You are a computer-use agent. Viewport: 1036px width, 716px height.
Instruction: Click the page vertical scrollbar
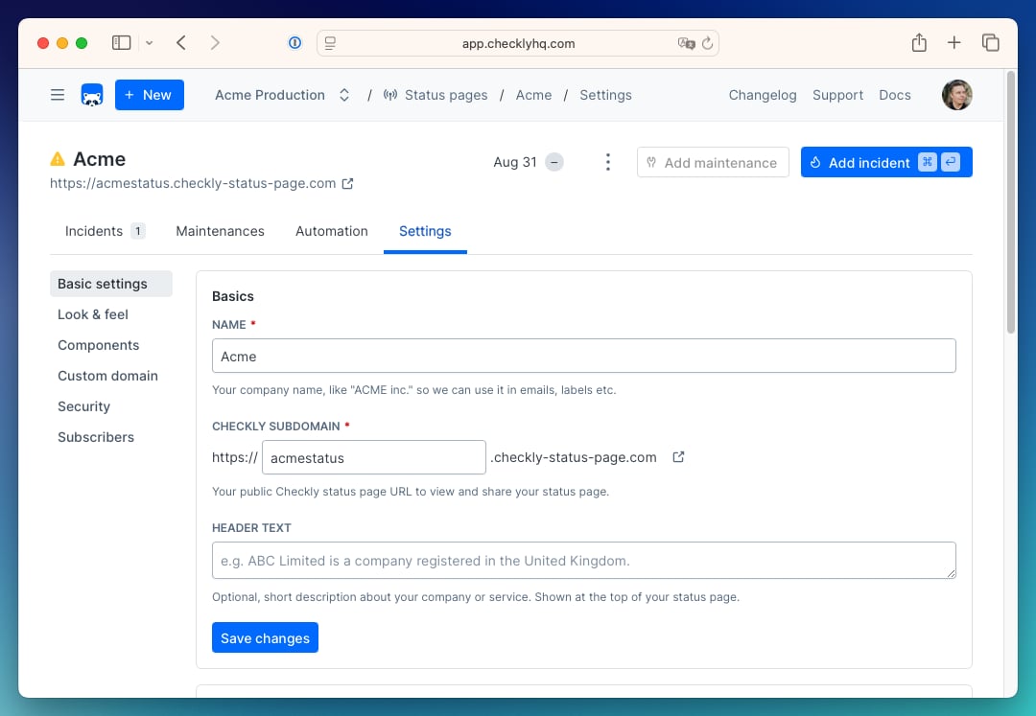click(x=1011, y=202)
